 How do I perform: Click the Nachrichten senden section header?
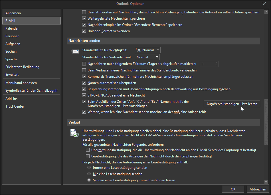(163, 41)
